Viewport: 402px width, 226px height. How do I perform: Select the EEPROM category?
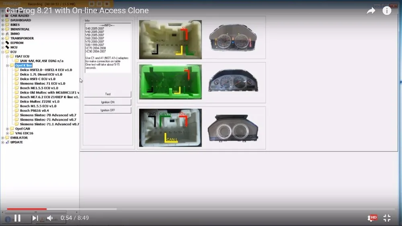point(16,43)
